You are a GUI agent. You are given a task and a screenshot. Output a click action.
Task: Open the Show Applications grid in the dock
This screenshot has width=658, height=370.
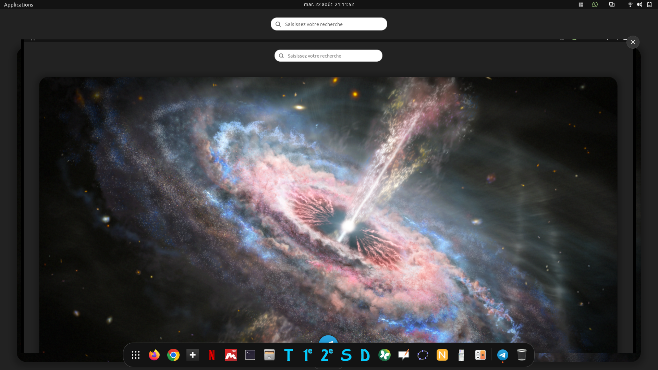(x=136, y=355)
